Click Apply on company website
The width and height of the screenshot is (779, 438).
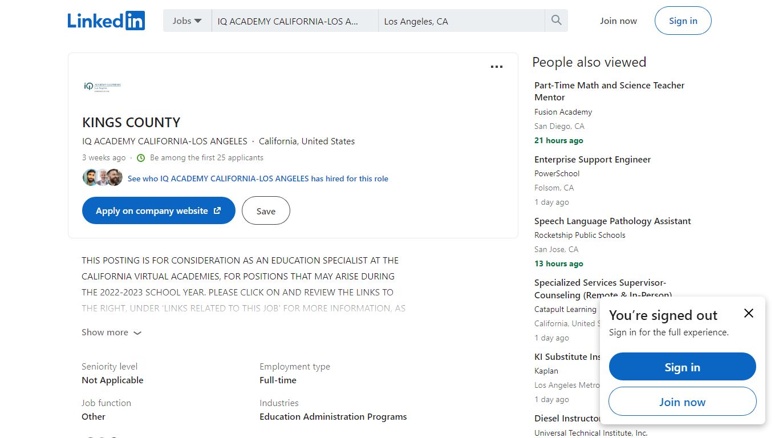click(159, 210)
